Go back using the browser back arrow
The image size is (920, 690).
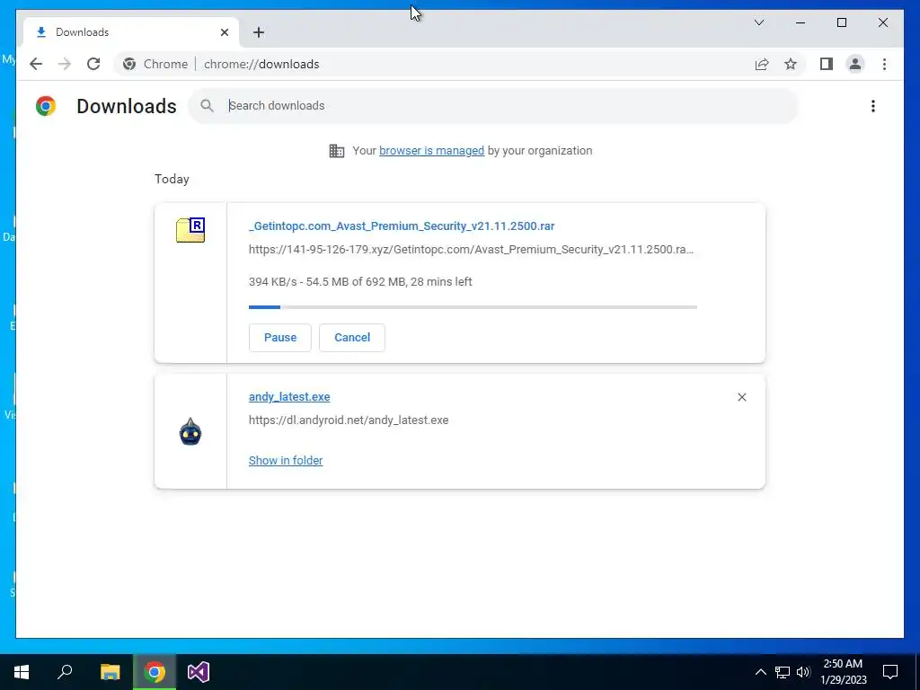pyautogui.click(x=36, y=64)
